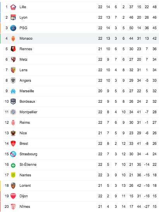Select the St-Étienne green crest
Screen dimensions: 159x216
point(13,165)
